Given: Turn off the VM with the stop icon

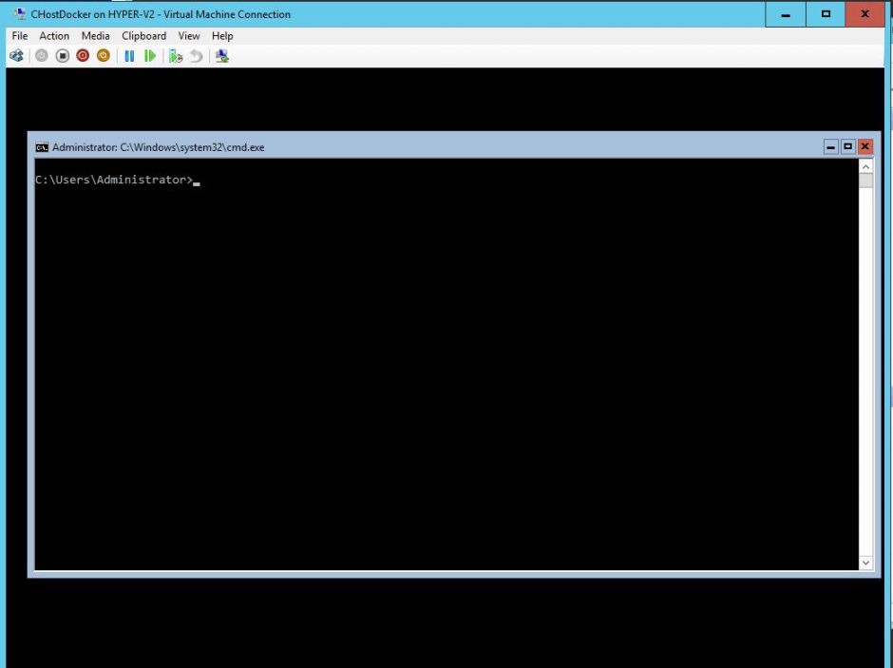Looking at the screenshot, I should pyautogui.click(x=63, y=56).
